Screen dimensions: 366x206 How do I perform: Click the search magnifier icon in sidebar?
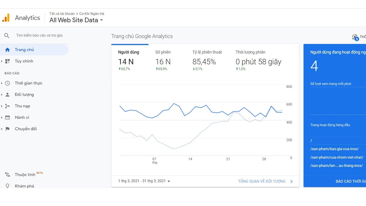pyautogui.click(x=7, y=36)
